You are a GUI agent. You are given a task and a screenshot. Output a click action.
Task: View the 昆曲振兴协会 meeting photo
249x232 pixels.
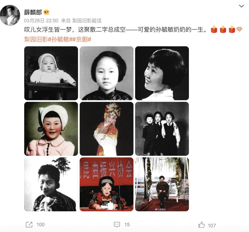(106, 184)
